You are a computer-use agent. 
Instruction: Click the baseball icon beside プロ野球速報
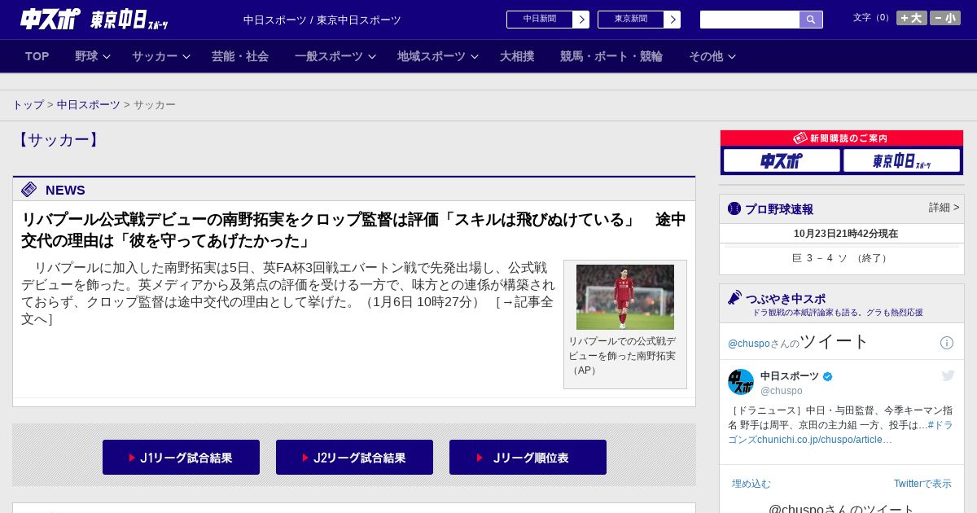pos(734,208)
